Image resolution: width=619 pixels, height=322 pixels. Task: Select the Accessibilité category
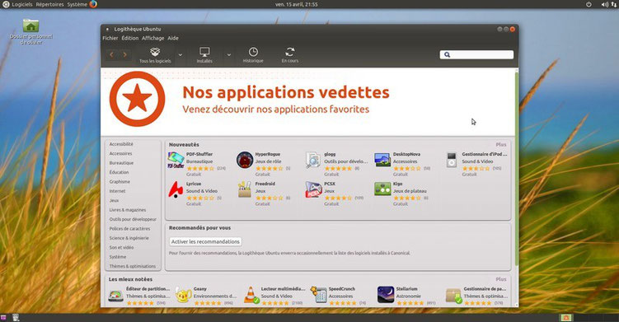coord(121,144)
